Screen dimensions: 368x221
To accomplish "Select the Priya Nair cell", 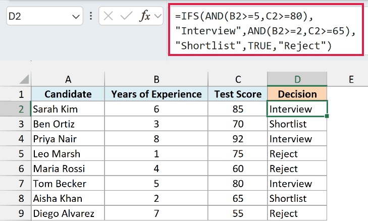I will pyautogui.click(x=68, y=139).
